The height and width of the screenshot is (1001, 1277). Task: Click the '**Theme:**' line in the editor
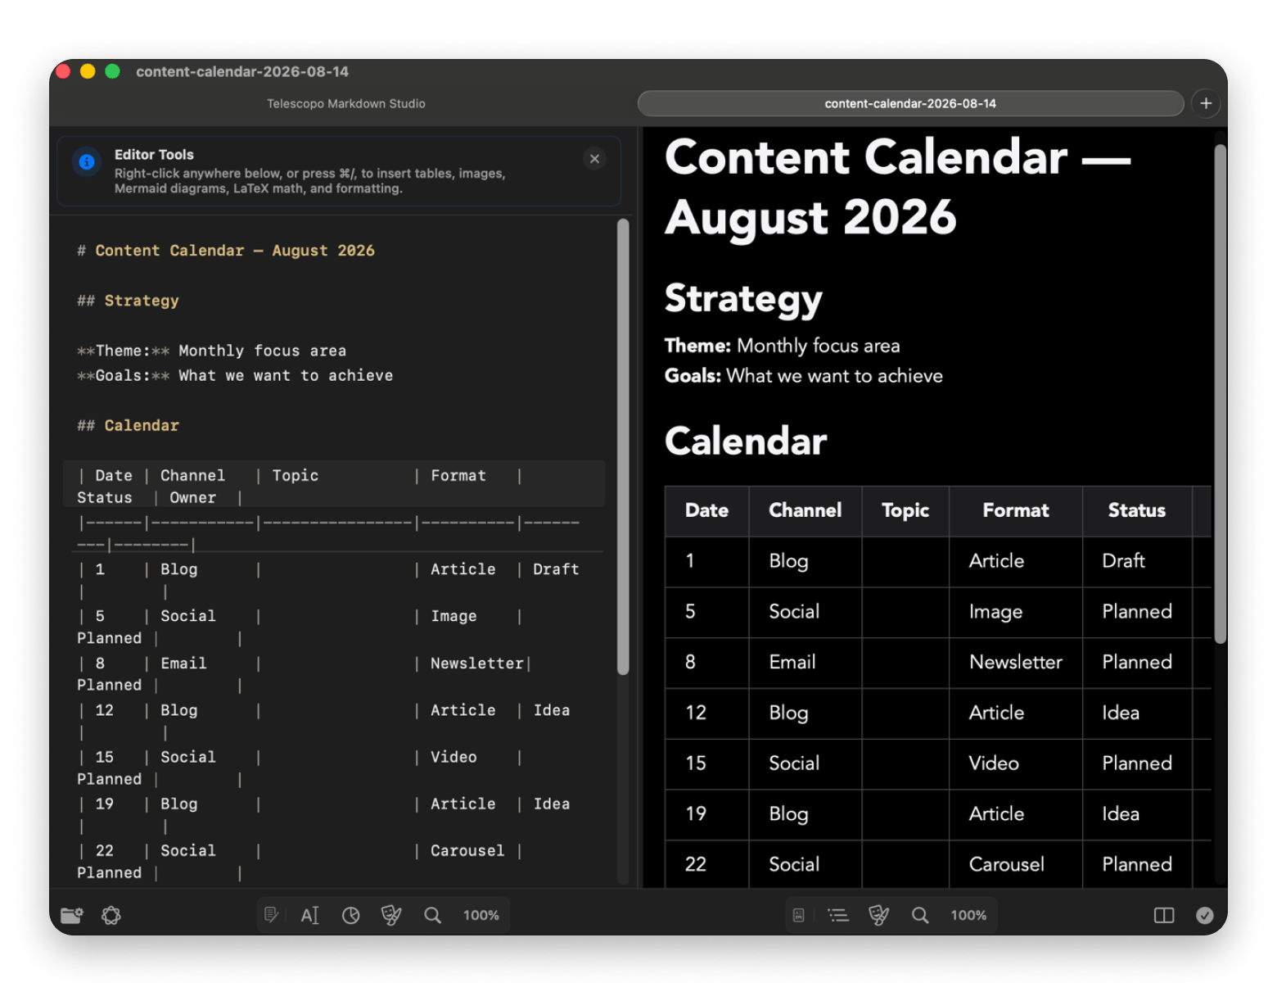pos(211,351)
